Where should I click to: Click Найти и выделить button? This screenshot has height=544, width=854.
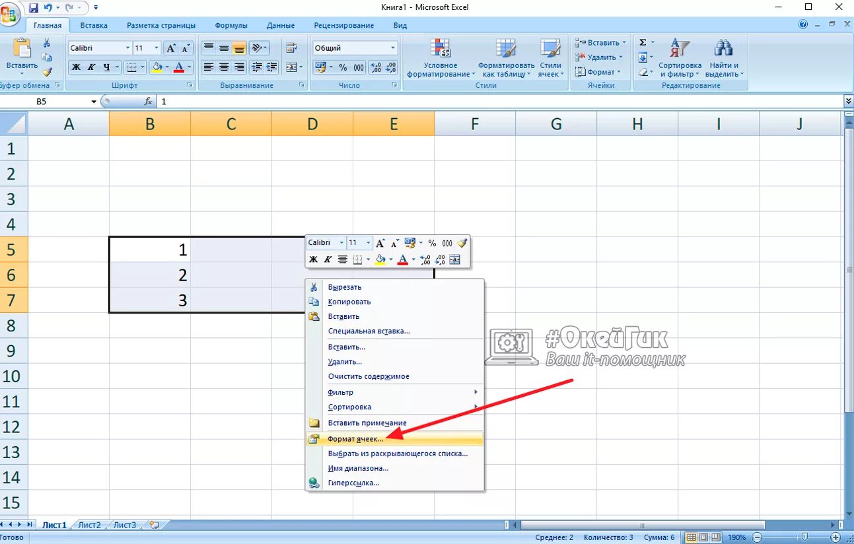click(x=725, y=57)
